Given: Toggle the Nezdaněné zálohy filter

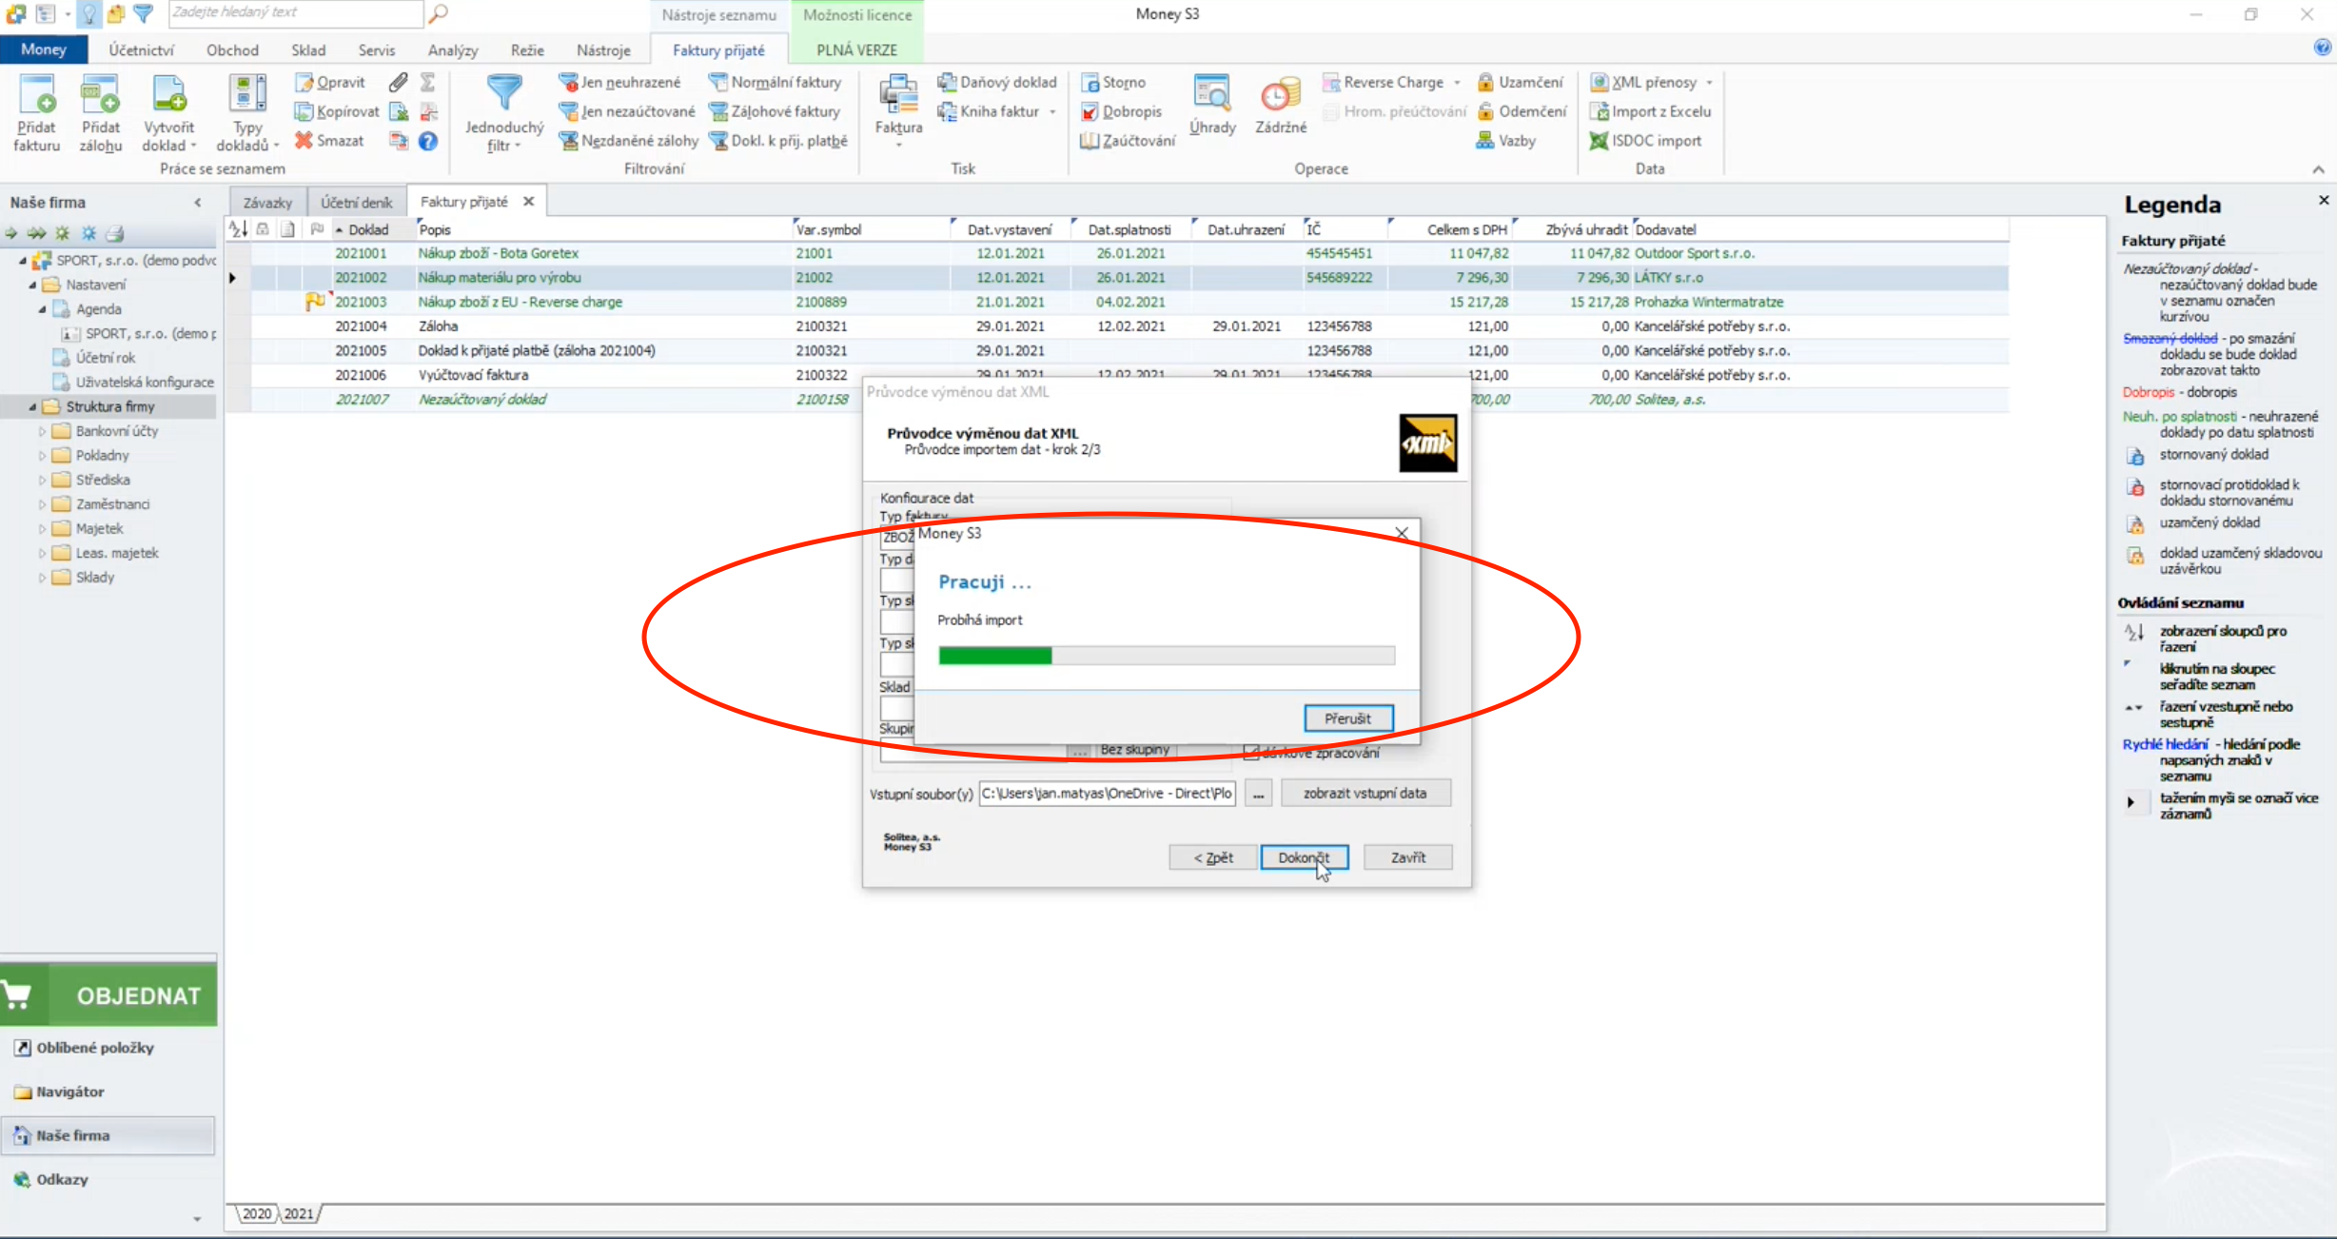Looking at the screenshot, I should 629,141.
